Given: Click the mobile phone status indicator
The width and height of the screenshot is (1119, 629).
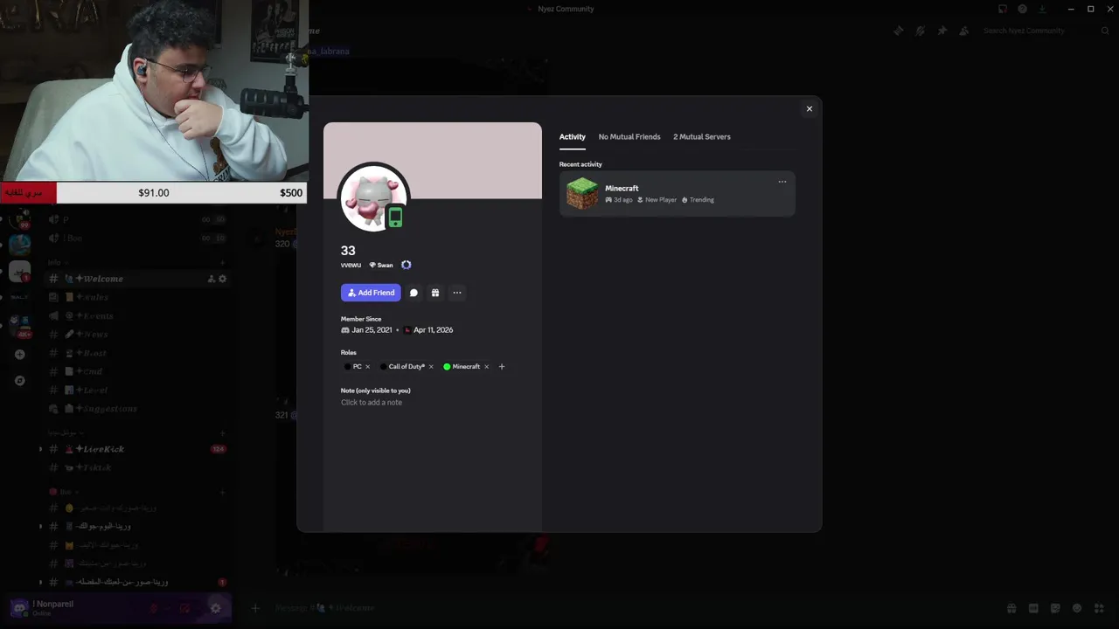Looking at the screenshot, I should [x=395, y=218].
